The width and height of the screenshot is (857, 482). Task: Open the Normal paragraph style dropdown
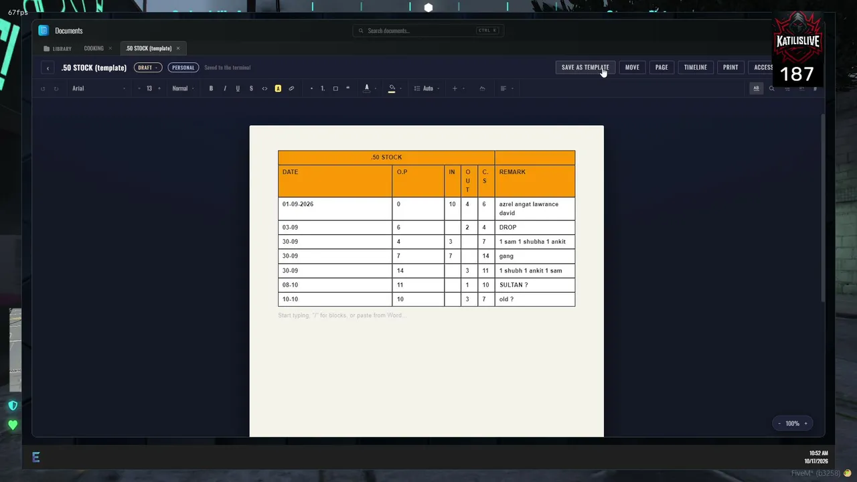point(183,88)
